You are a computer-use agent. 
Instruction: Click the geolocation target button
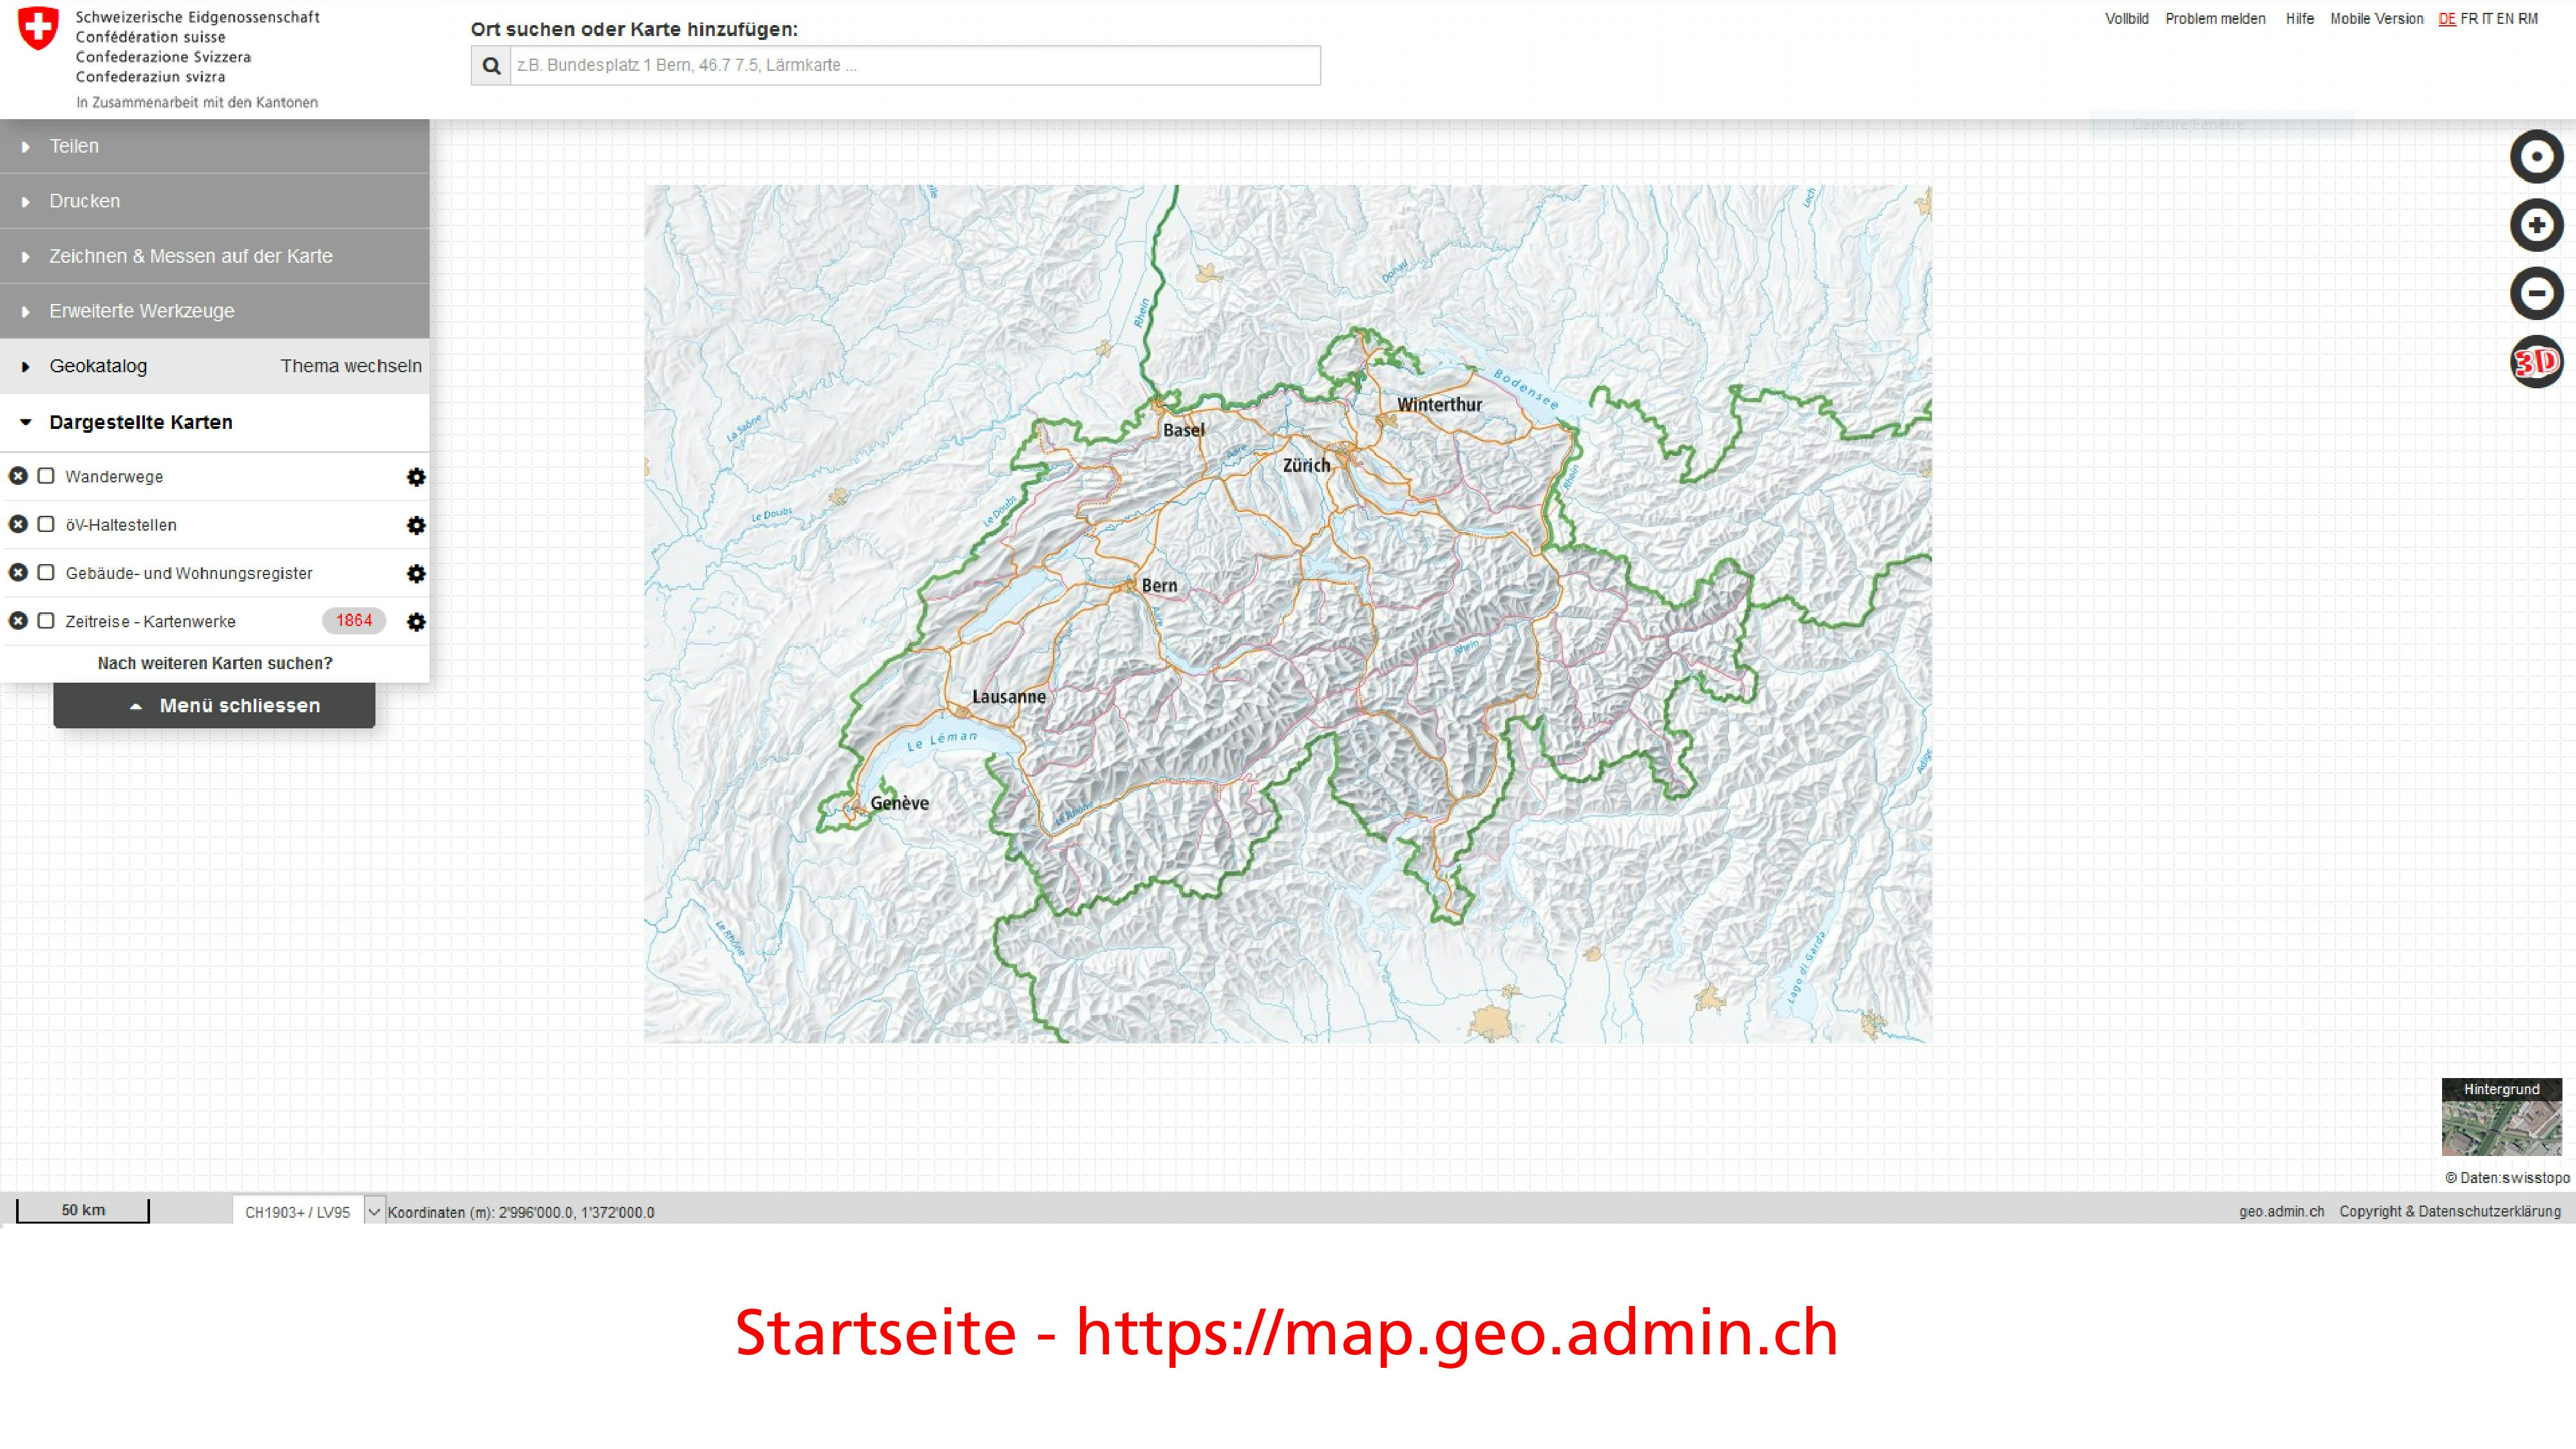click(2536, 157)
